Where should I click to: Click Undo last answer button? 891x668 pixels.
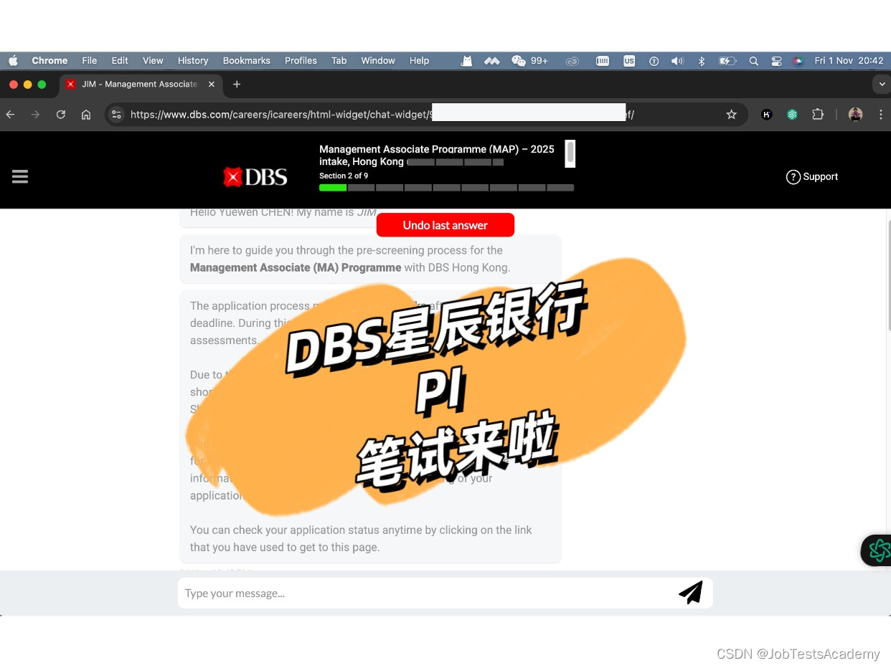(445, 225)
